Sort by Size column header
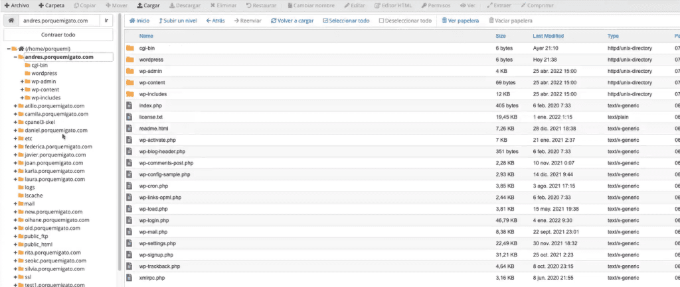Image resolution: width=680 pixels, height=287 pixels. [501, 36]
